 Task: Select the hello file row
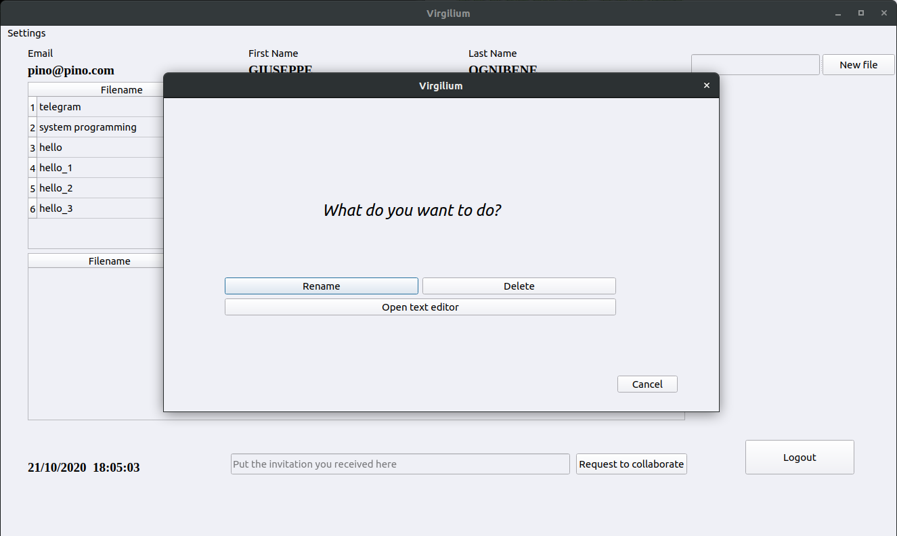(x=100, y=148)
